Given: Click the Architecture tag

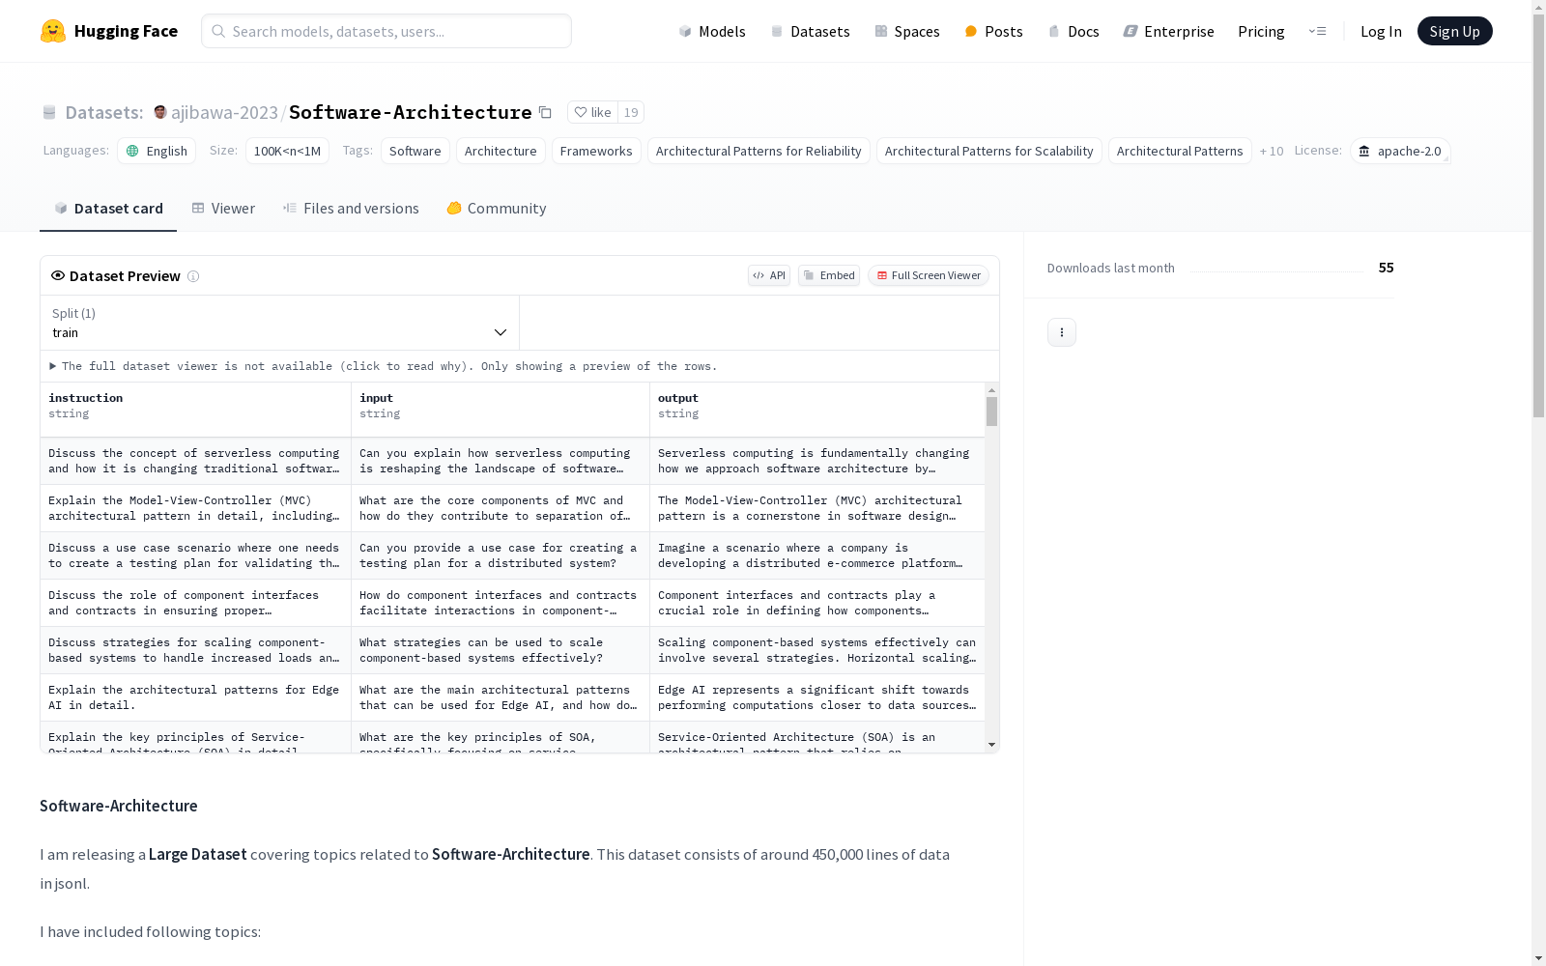Looking at the screenshot, I should coord(501,151).
